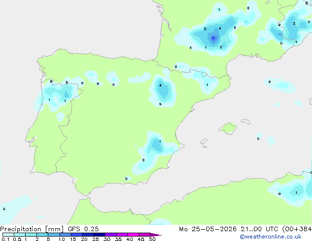Choose the 10–15 mm blue legend swatch

click(x=65, y=235)
